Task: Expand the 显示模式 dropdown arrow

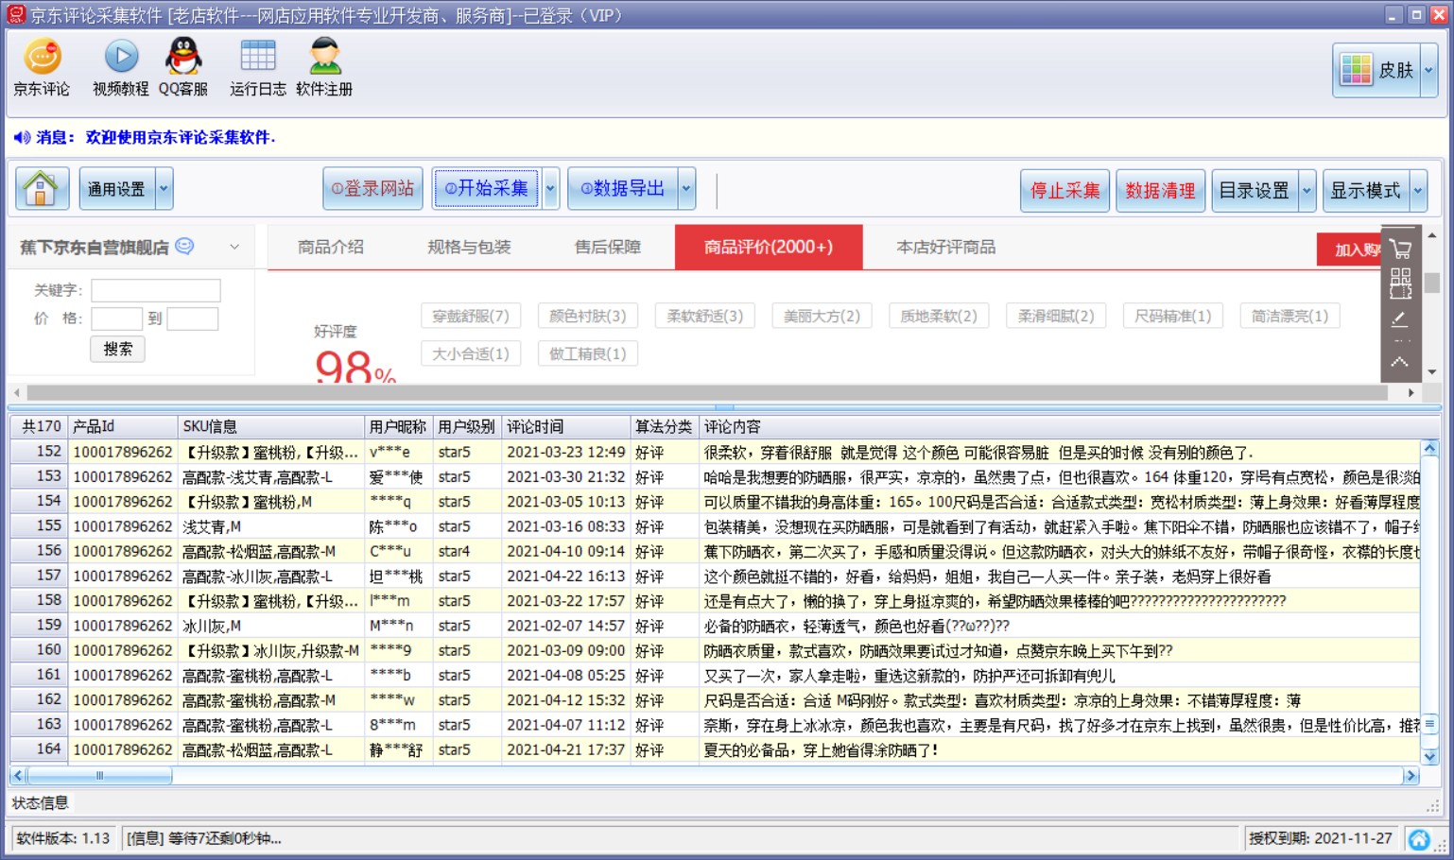Action: point(1418,191)
